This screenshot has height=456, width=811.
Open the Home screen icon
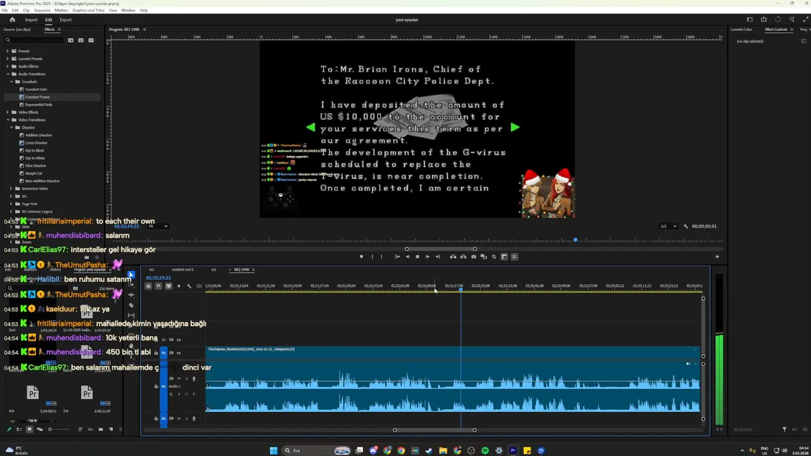(x=12, y=20)
